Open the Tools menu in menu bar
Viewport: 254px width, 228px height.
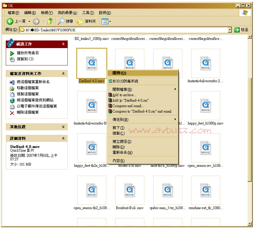88,13
